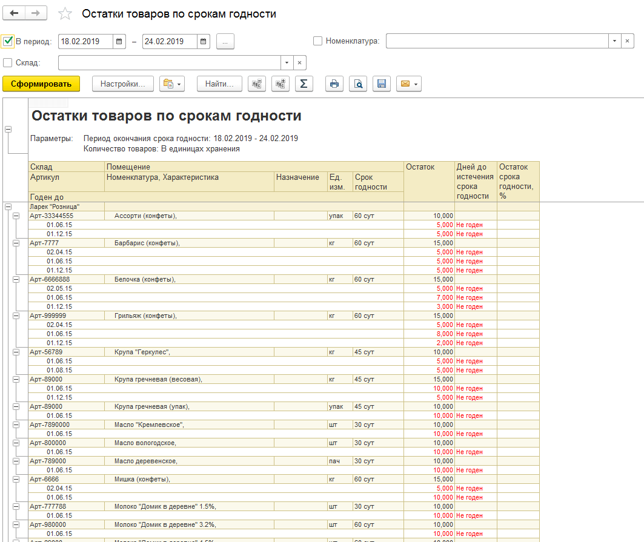
Task: Clear the Склад field with the x
Action: point(299,63)
